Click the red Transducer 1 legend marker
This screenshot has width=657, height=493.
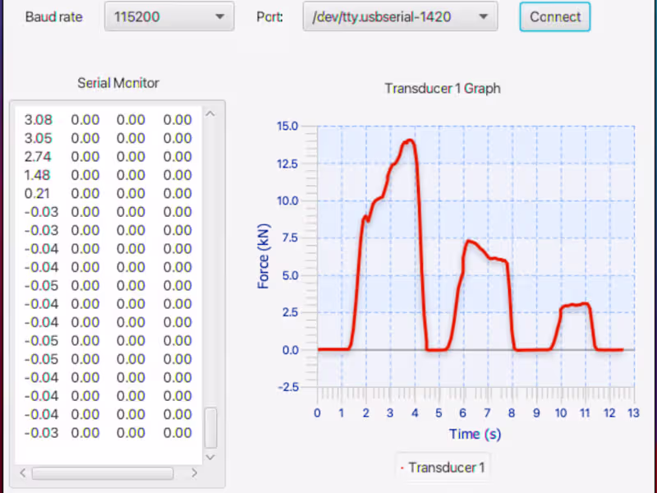[x=402, y=467]
